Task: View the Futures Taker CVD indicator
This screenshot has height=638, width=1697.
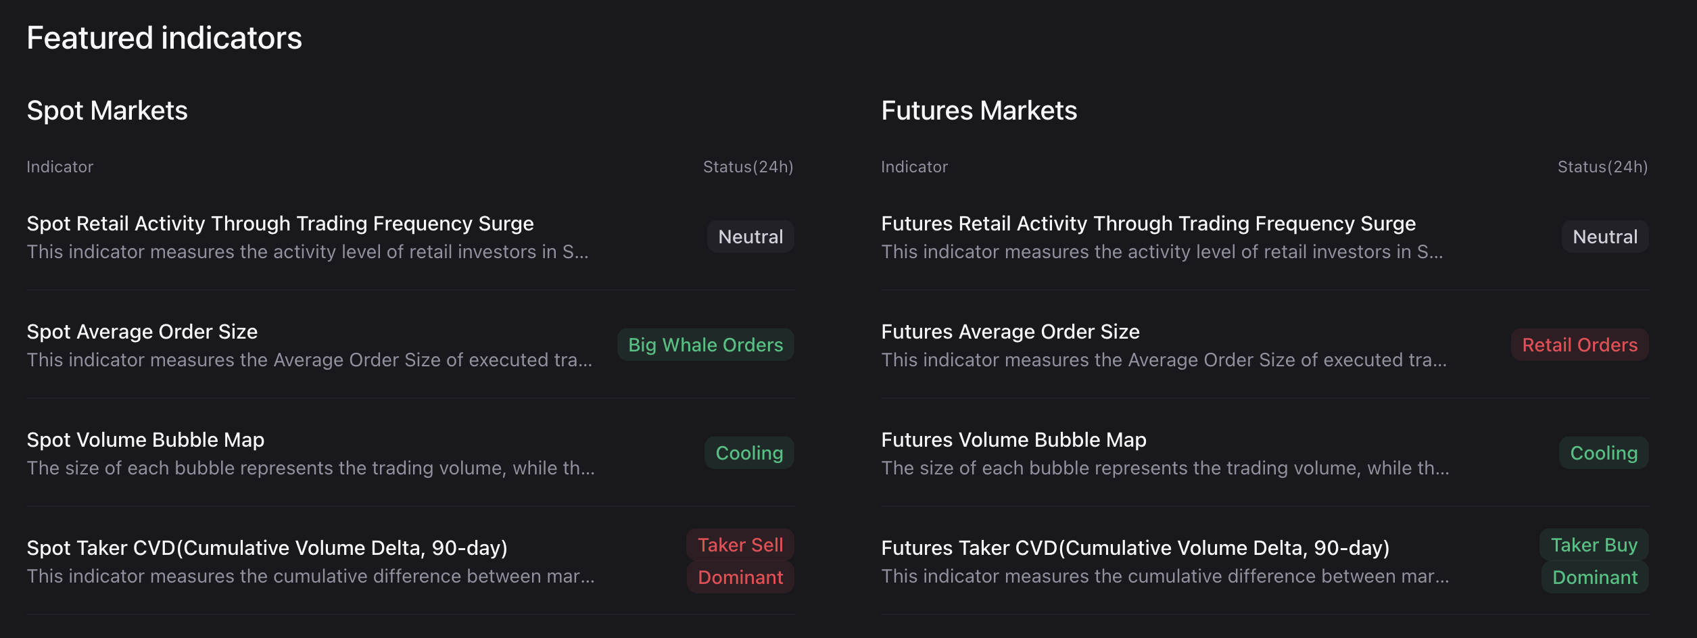Action: click(1135, 547)
